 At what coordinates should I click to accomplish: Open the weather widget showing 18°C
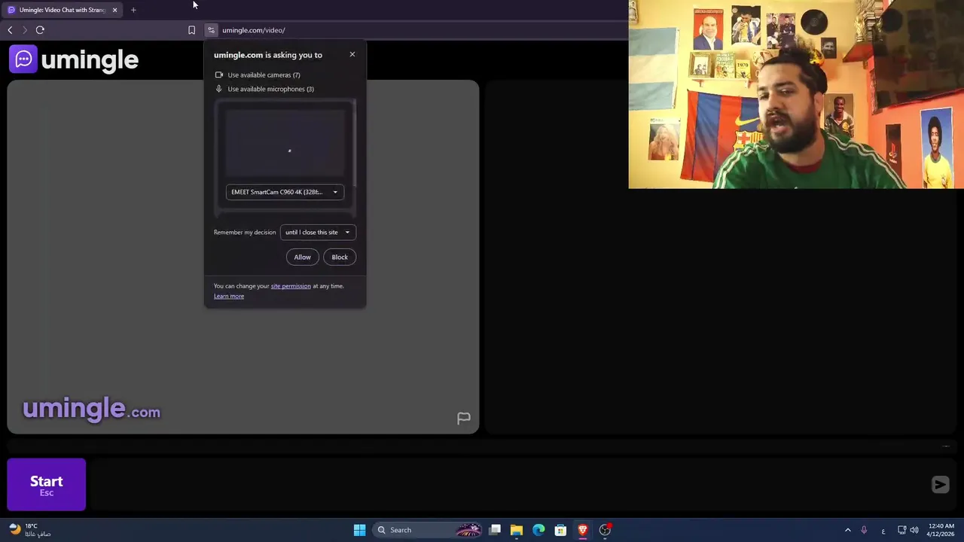(30, 530)
